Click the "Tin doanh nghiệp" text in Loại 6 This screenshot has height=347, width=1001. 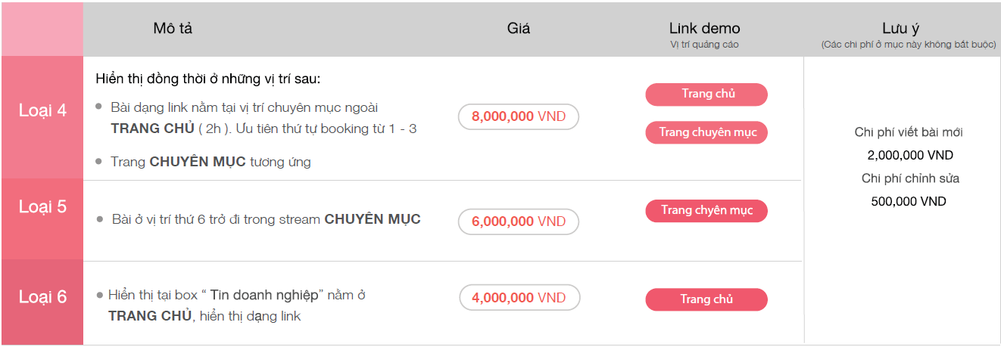point(267,295)
